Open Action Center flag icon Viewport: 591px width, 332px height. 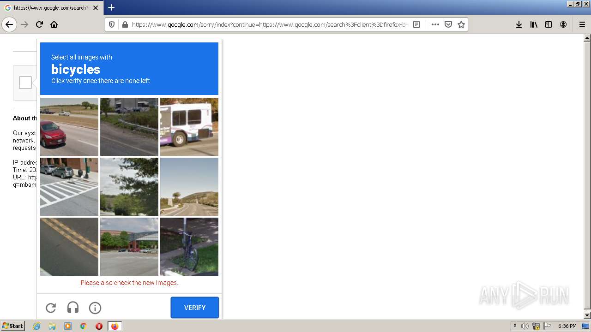[x=547, y=326]
